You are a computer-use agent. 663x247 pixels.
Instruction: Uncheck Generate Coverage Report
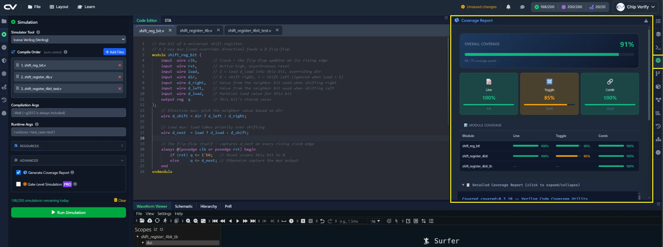19,173
